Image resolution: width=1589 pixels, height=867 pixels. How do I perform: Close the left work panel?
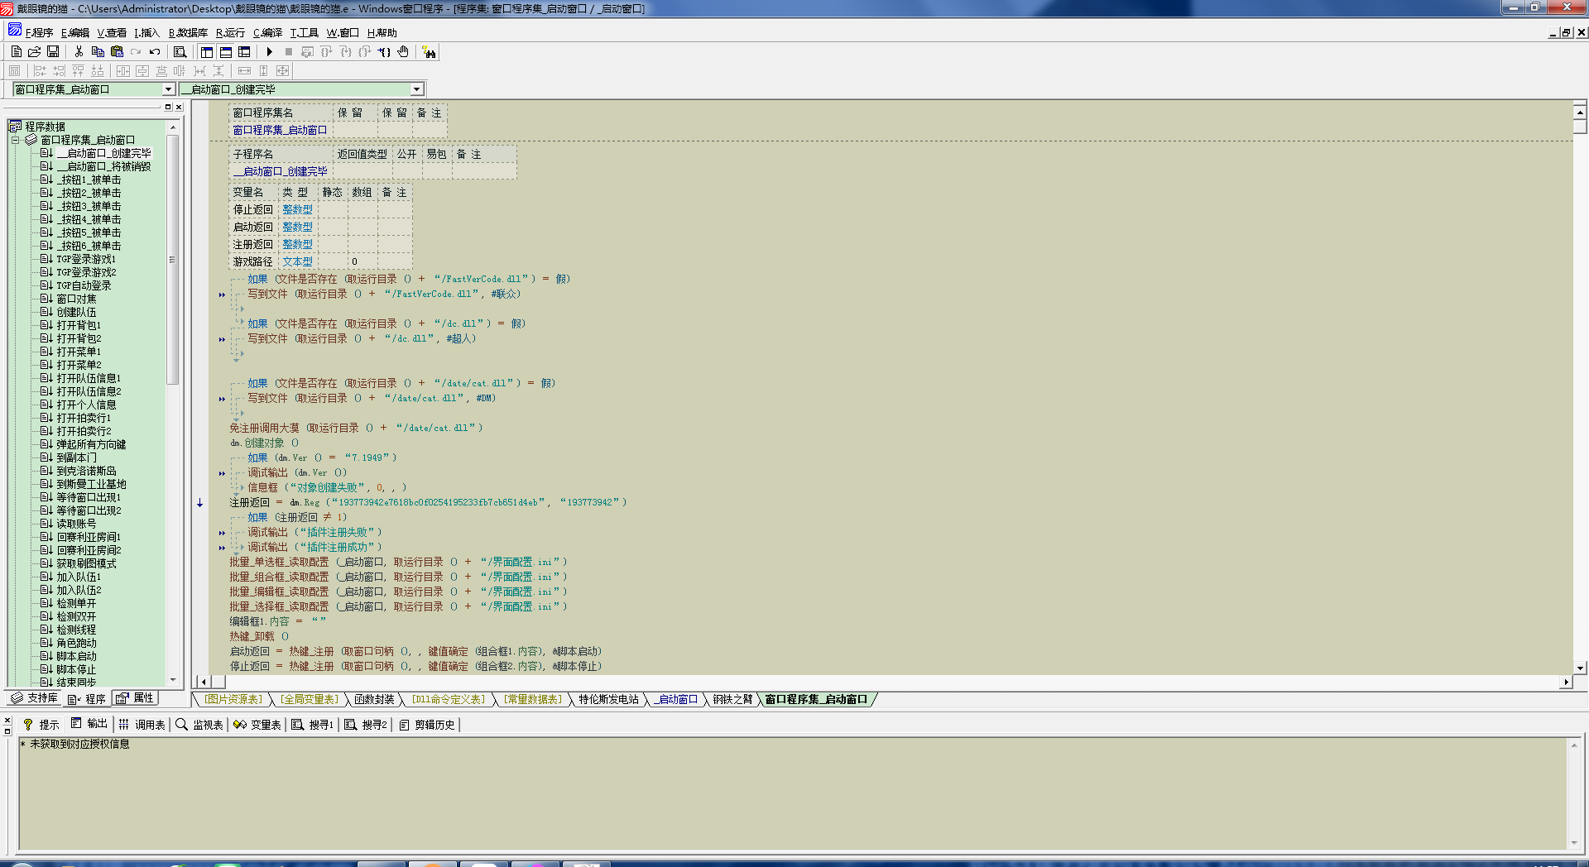(178, 107)
